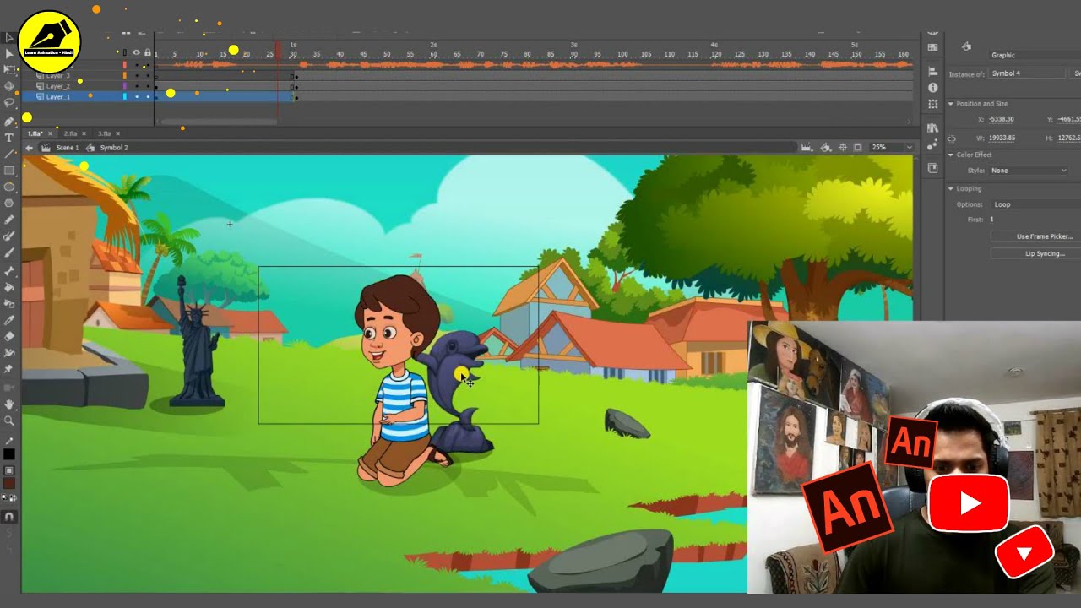
Task: Toggle the width-height constrain link icon
Action: (952, 138)
